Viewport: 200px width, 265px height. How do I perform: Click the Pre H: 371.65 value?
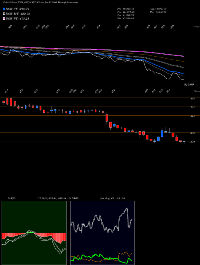point(126,12)
